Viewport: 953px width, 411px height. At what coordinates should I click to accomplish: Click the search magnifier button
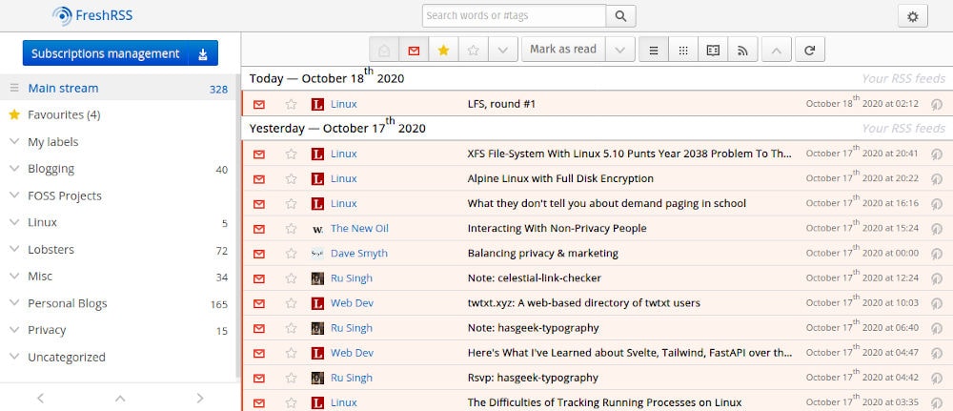coord(620,16)
